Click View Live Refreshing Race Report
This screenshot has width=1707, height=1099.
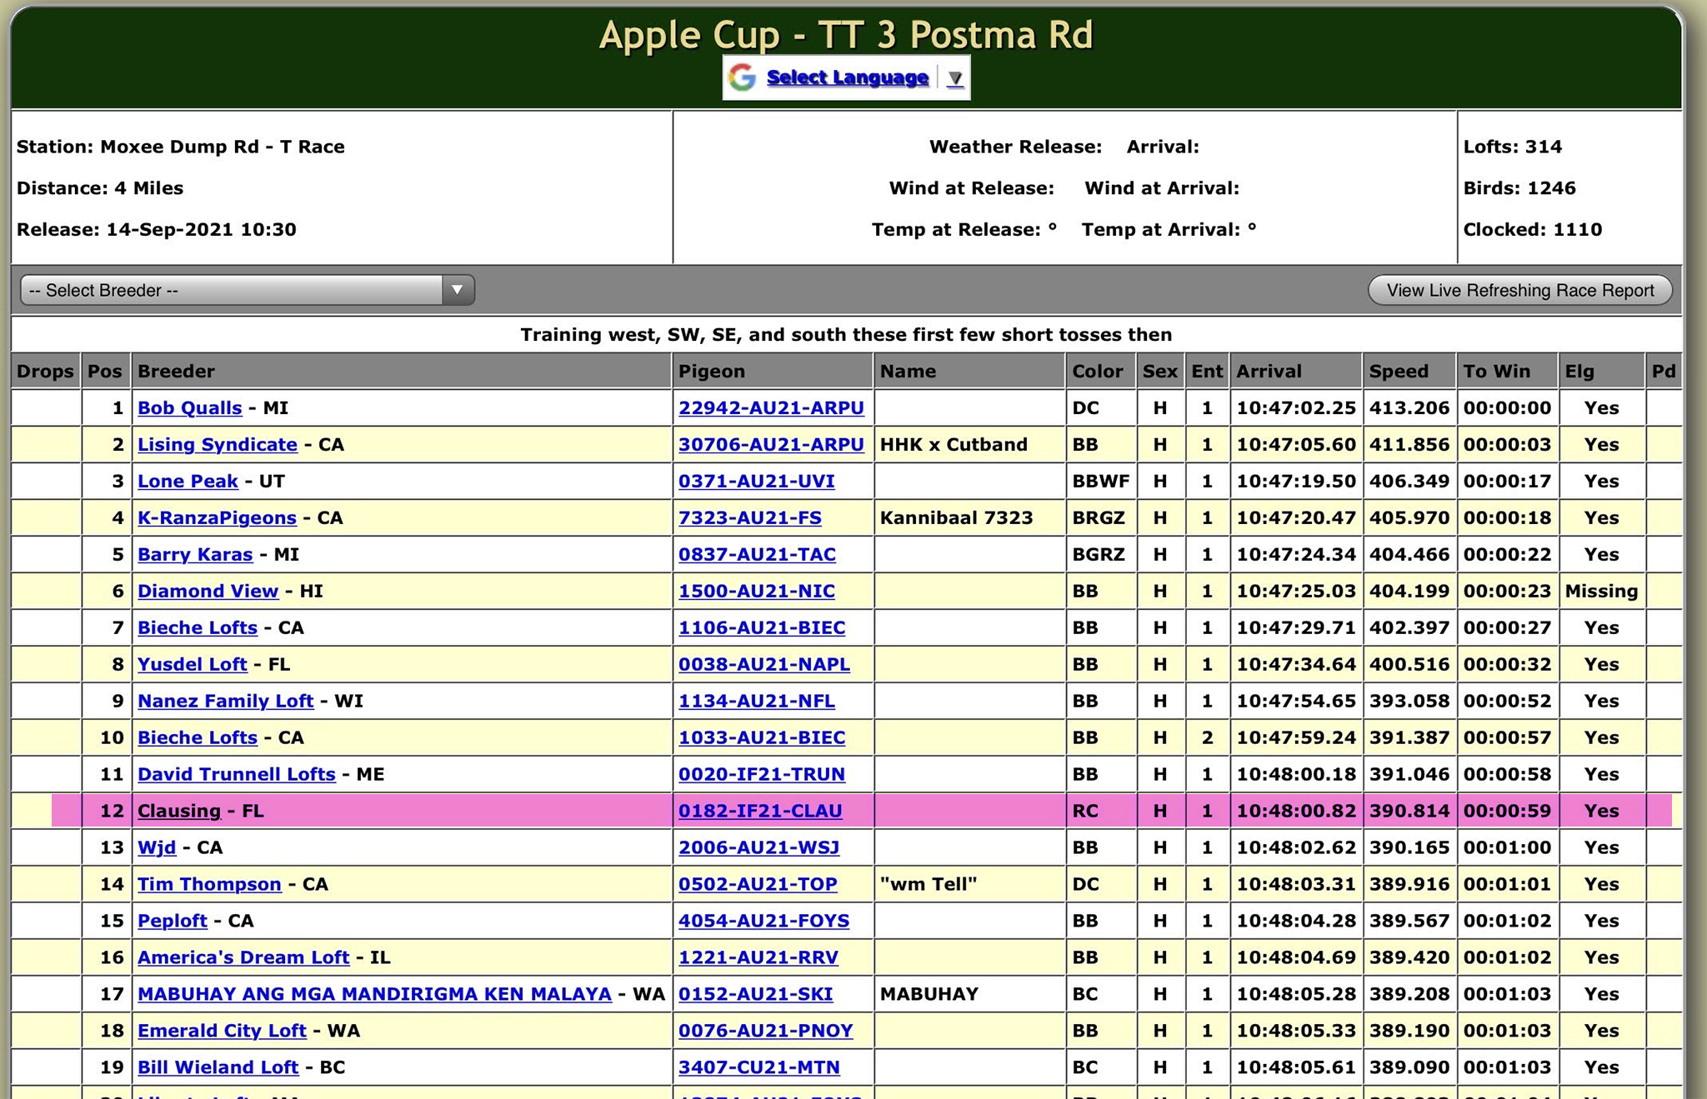point(1519,290)
